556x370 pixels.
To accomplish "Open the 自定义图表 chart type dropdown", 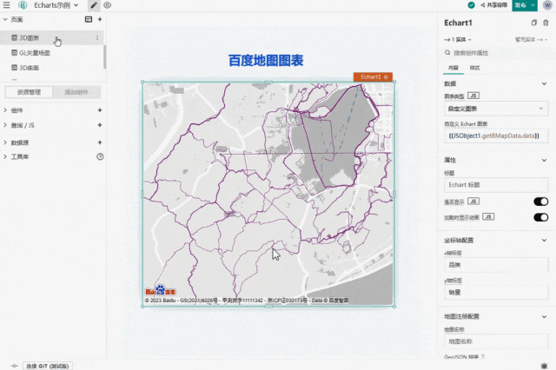I will [496, 109].
